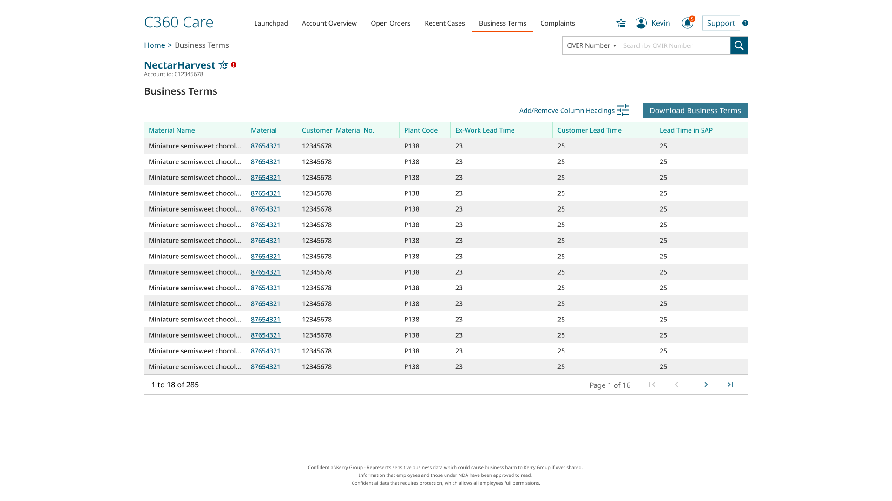Switch to the Open Orders tab
This screenshot has width=892, height=501.
(x=390, y=23)
